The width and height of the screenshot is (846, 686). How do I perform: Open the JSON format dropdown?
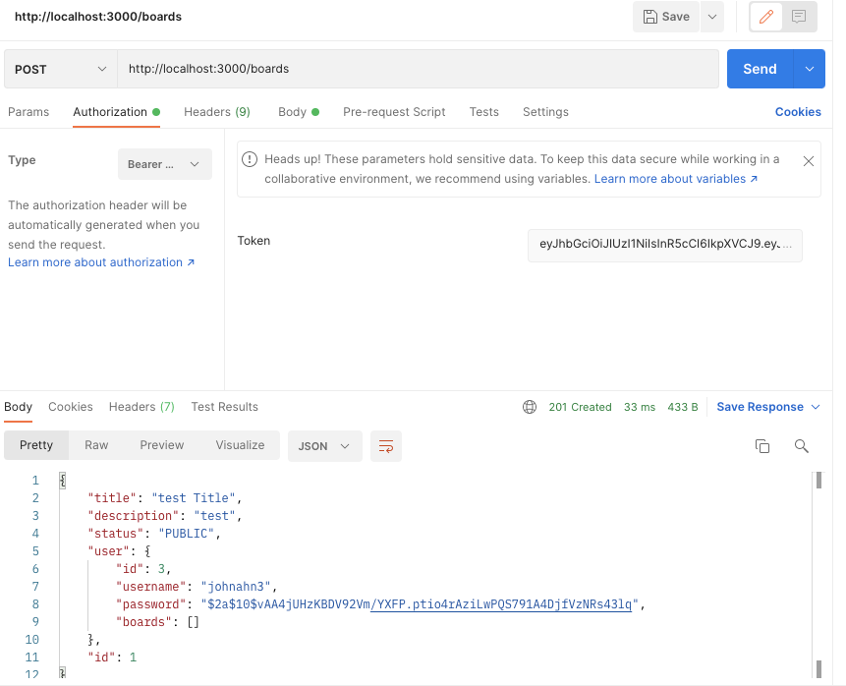tap(325, 446)
